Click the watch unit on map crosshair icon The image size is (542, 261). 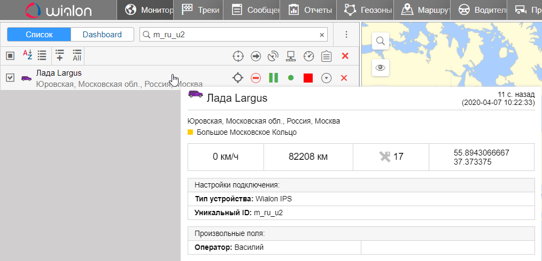238,78
